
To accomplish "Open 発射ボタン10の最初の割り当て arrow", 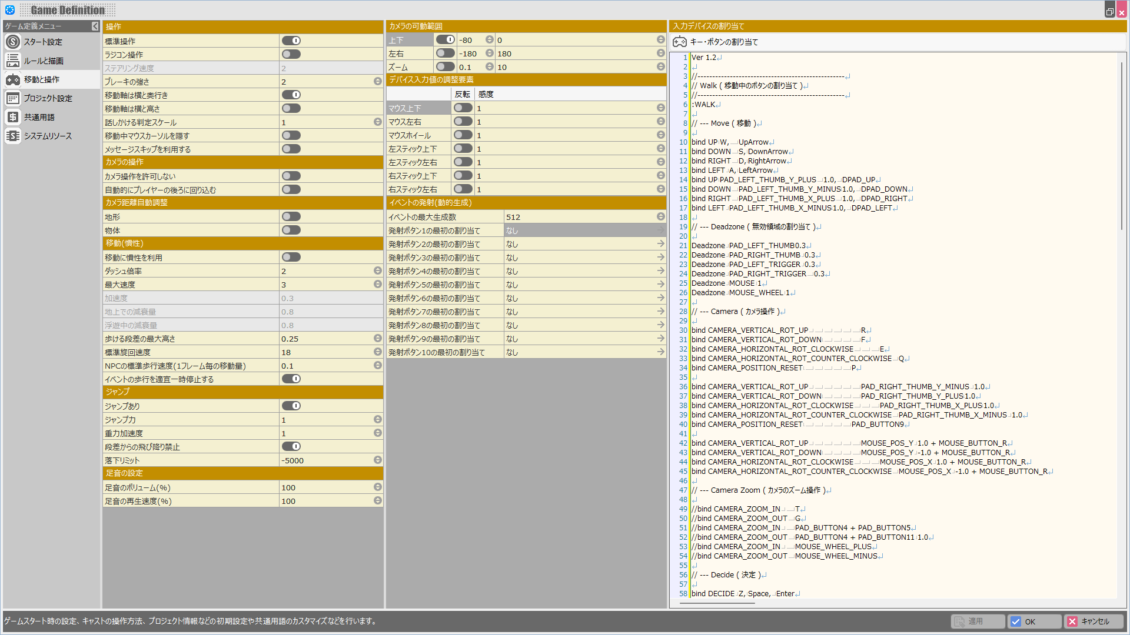I will click(660, 352).
